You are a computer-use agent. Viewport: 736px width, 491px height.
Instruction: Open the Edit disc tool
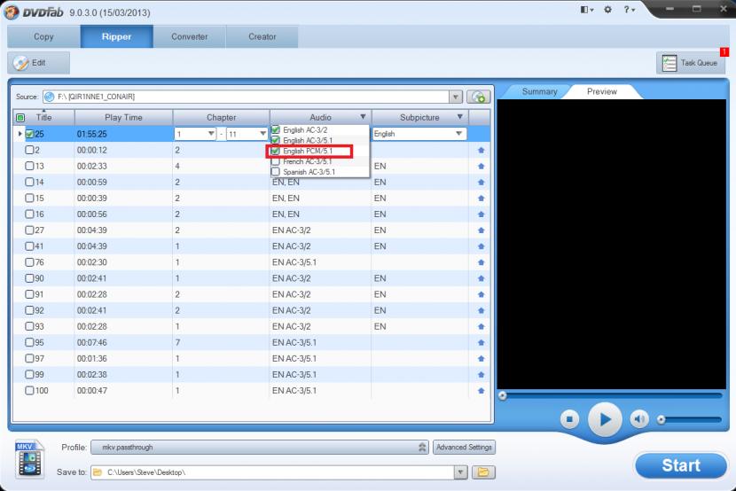pyautogui.click(x=38, y=63)
